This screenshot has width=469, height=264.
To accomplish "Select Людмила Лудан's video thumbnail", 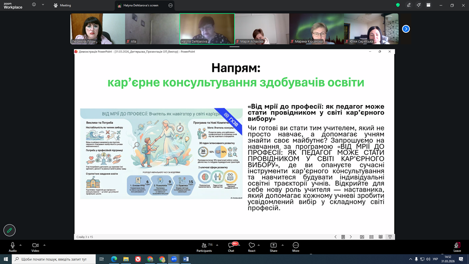I will click(x=98, y=29).
